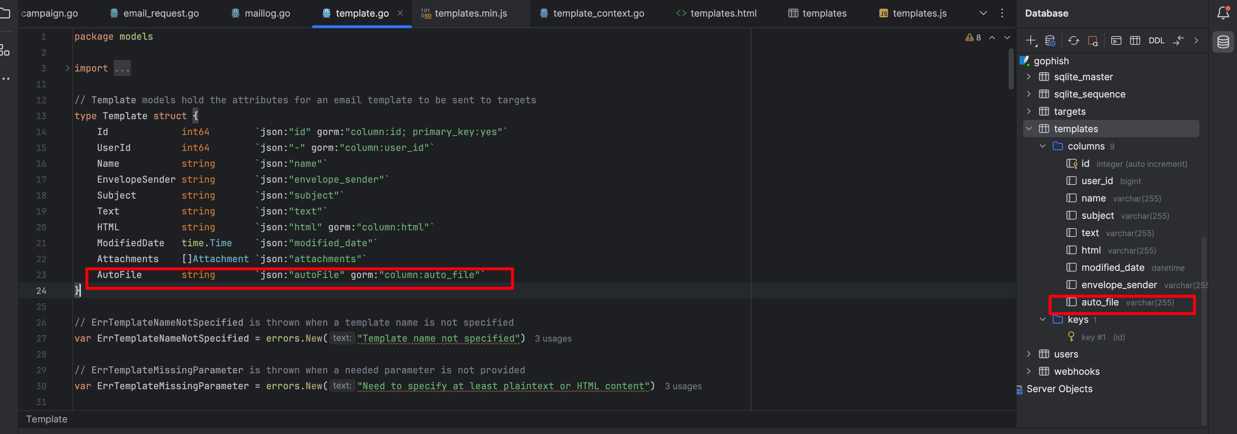This screenshot has width=1237, height=434.
Task: Click the "3 usages" hint for ErrTemplateNameNotSpecified
Action: point(553,338)
